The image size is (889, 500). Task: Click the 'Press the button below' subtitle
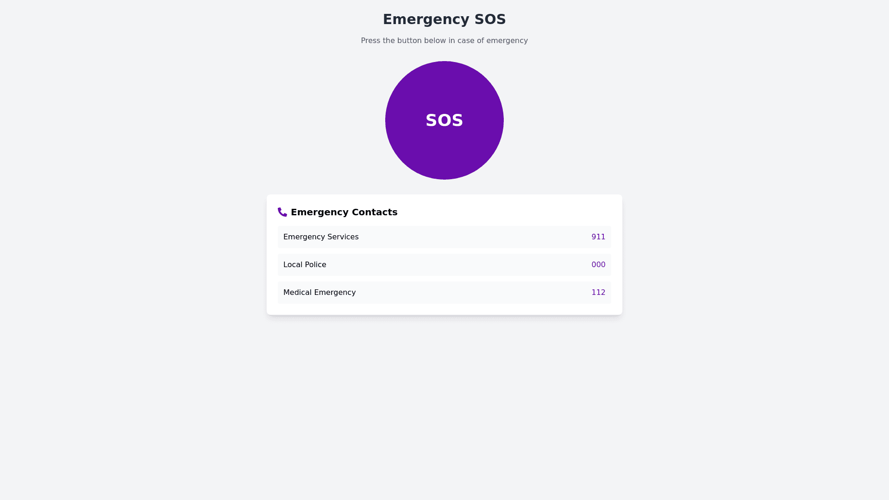point(444,41)
